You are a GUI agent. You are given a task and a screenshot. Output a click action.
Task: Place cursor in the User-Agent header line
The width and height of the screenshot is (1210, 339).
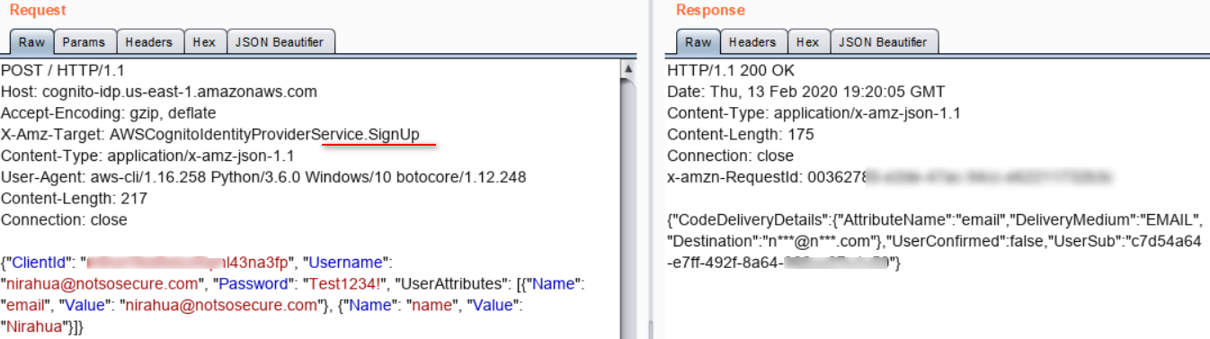point(263,177)
